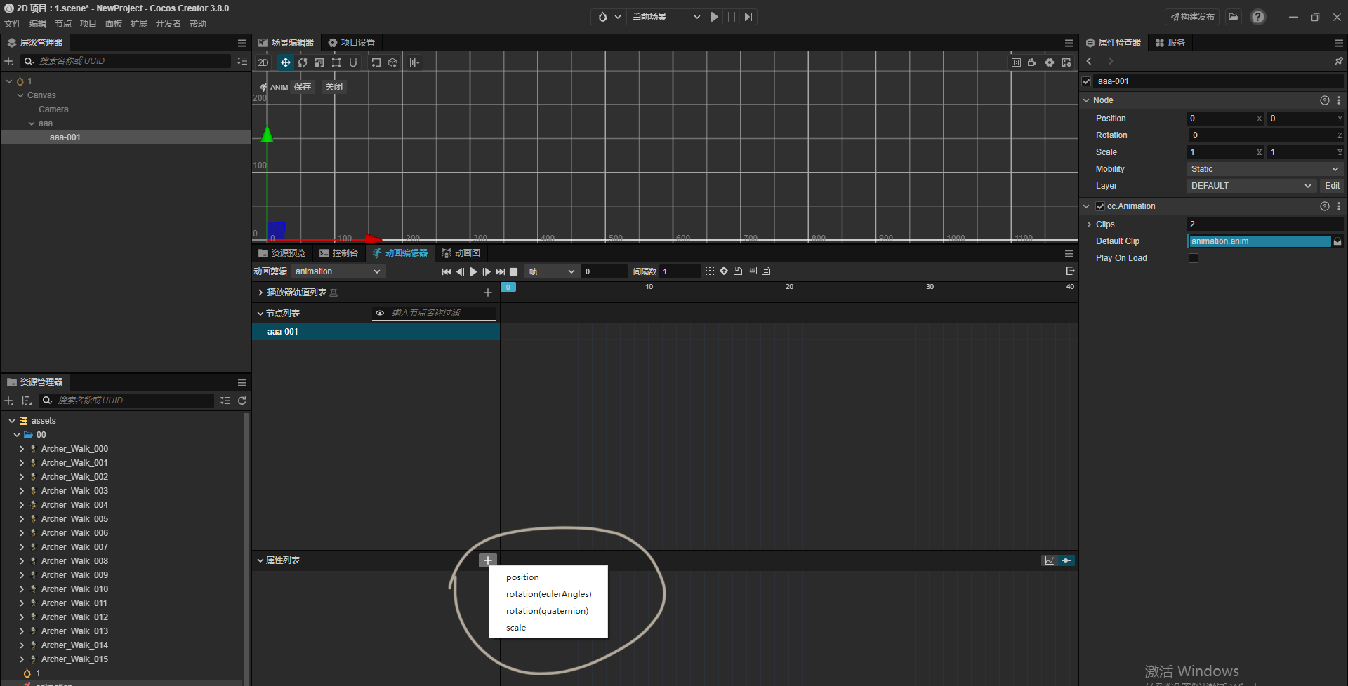The width and height of the screenshot is (1348, 686).
Task: Play the animation clip
Action: (473, 271)
